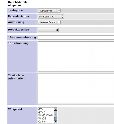114x124 pixels.
Task: Click the Widgetset list scrollbar thumb
Action: [56, 114]
